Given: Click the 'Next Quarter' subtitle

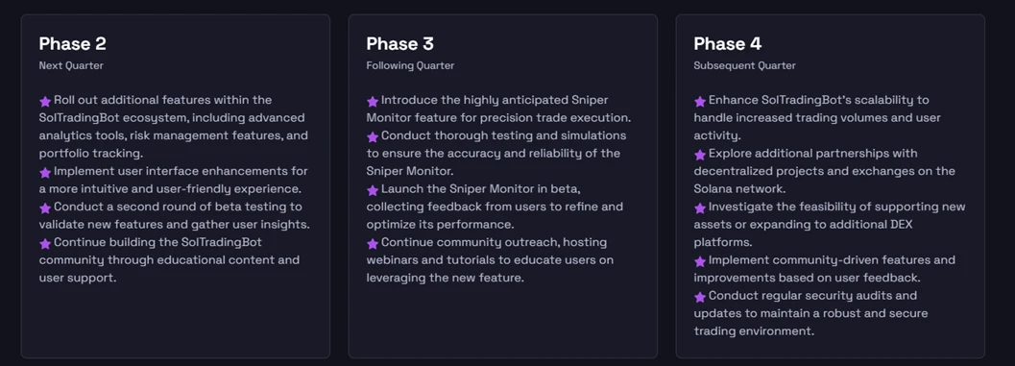Looking at the screenshot, I should (71, 65).
